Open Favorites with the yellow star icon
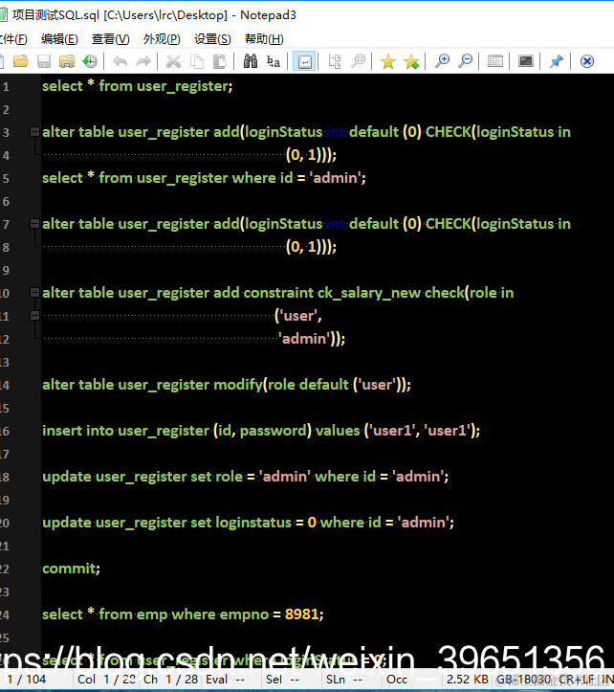This screenshot has width=614, height=692. point(387,61)
